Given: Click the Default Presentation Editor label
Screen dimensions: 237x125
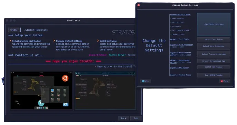Looking at the screenshot, I should pos(180,54).
